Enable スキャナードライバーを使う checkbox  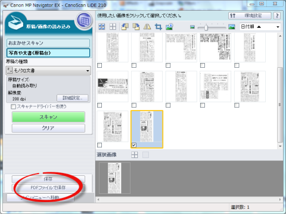pos(13,106)
